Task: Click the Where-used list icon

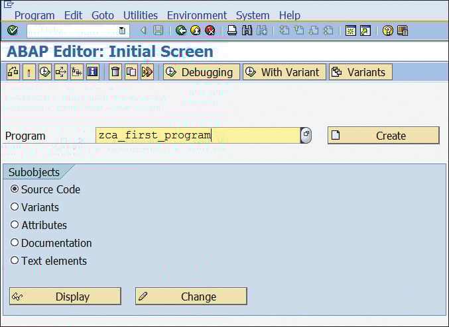Action: tap(60, 72)
